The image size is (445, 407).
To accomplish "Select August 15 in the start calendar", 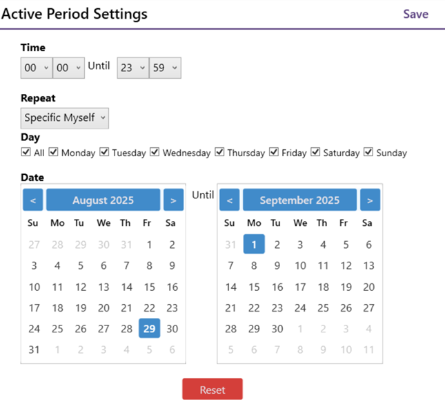I will (149, 287).
